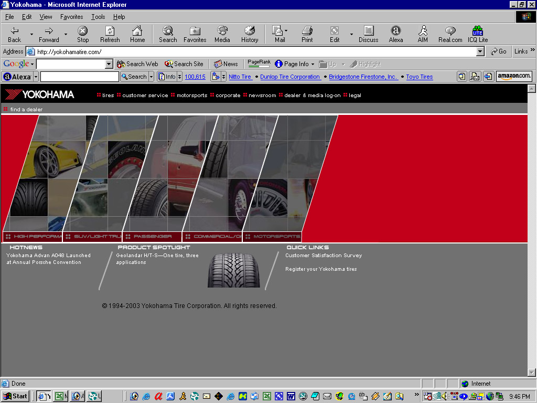Viewport: 537px width, 403px height.
Task: Open the Mail toolbar button
Action: click(x=280, y=34)
